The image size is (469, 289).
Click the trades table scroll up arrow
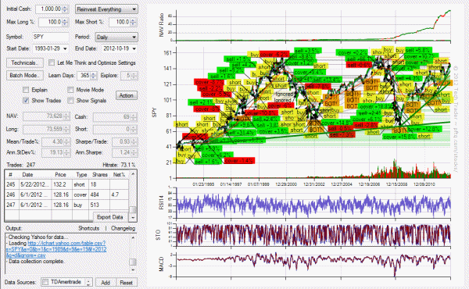pyautogui.click(x=133, y=173)
